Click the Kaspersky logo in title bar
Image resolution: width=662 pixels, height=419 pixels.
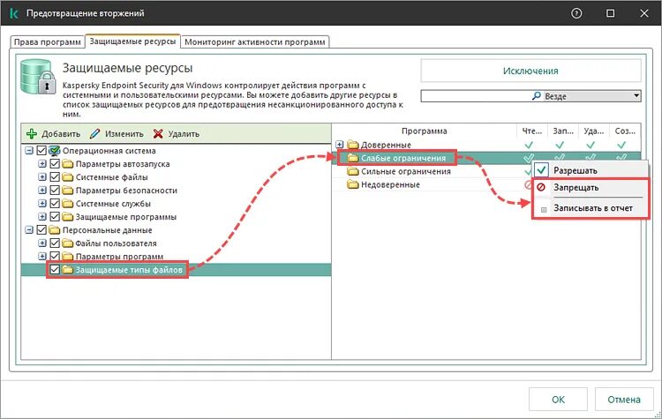coord(14,13)
